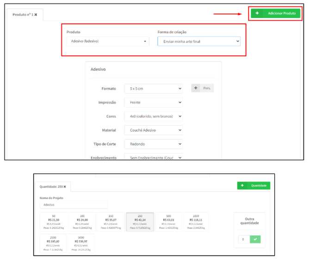Select the 5000 units quantity tile
Viewport: 310px width, 267px height.
coord(81,243)
